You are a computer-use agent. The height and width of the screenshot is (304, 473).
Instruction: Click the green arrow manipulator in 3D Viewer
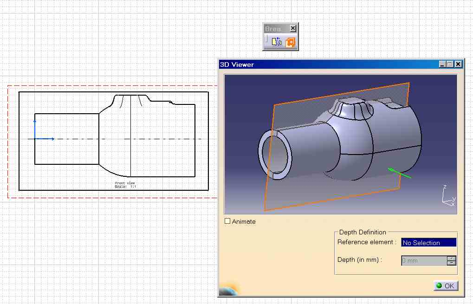(x=399, y=173)
